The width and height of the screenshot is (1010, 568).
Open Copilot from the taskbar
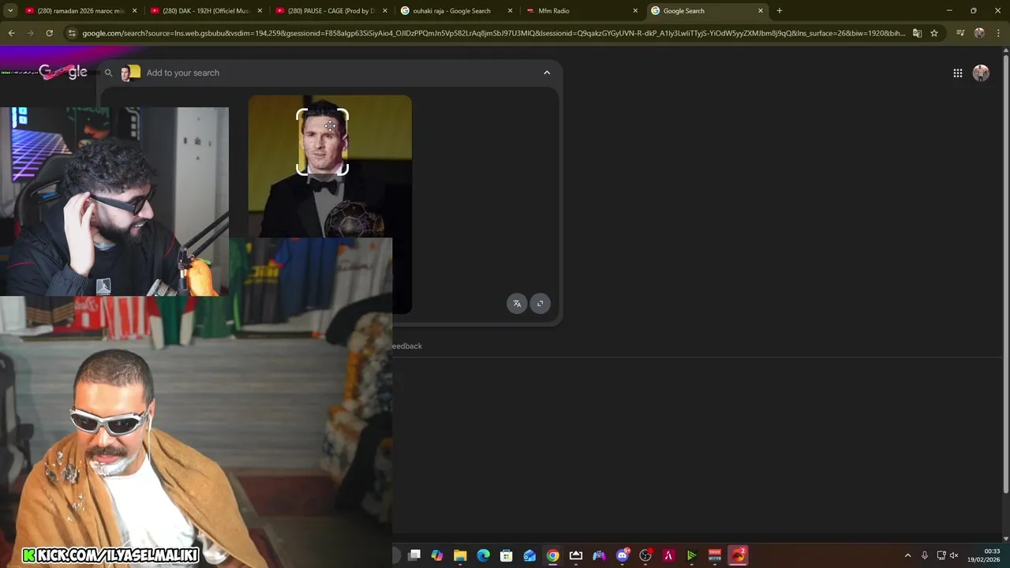(437, 555)
